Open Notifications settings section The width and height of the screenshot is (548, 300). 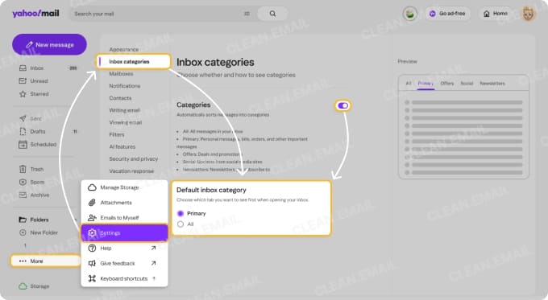point(124,86)
